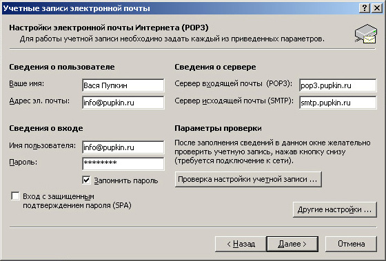Click the Ваше имя field
The height and width of the screenshot is (261, 386).
[123, 85]
